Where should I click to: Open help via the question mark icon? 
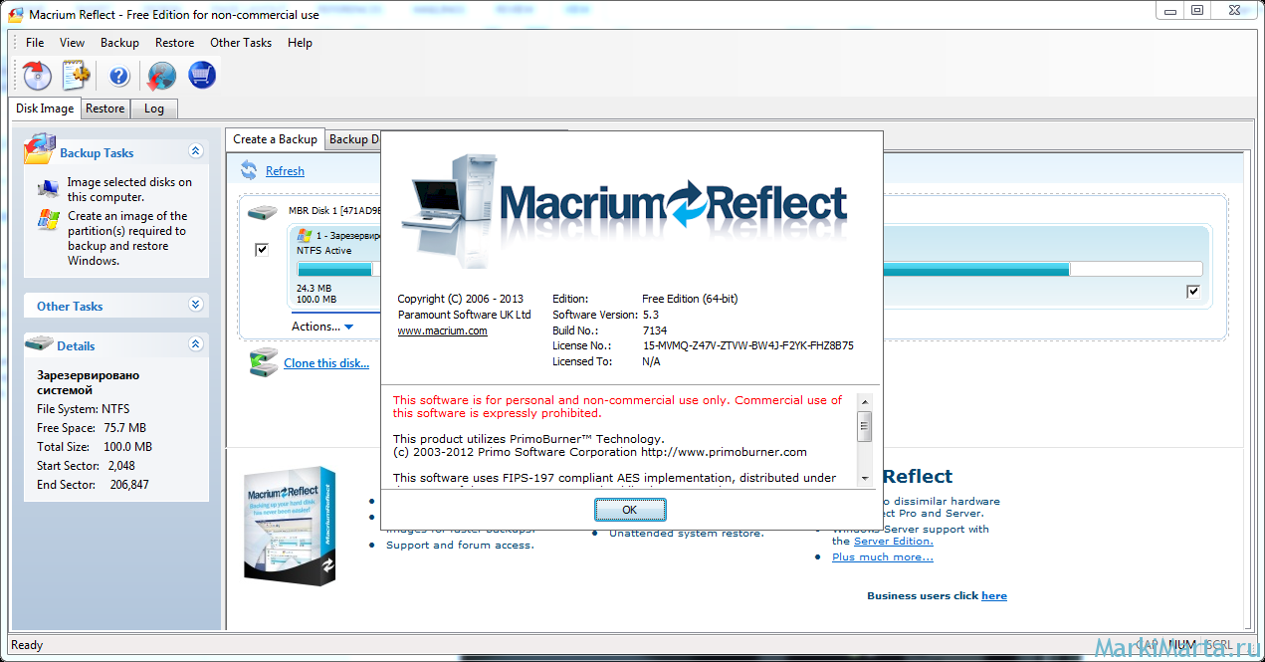119,76
